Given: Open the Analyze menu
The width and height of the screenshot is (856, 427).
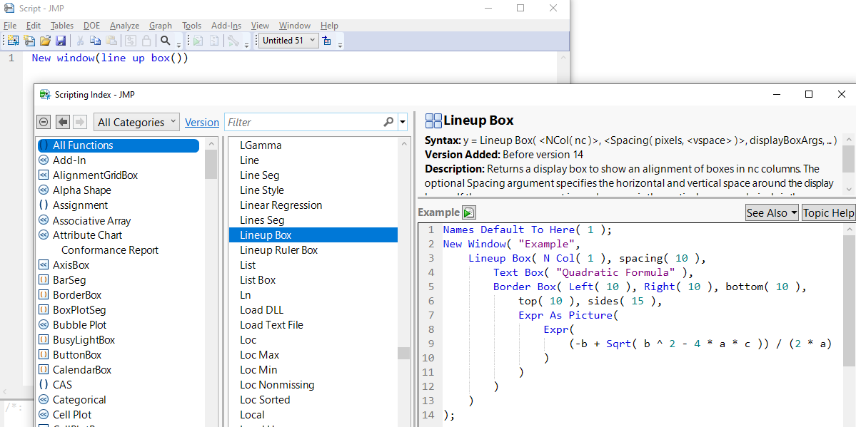Looking at the screenshot, I should pos(124,26).
